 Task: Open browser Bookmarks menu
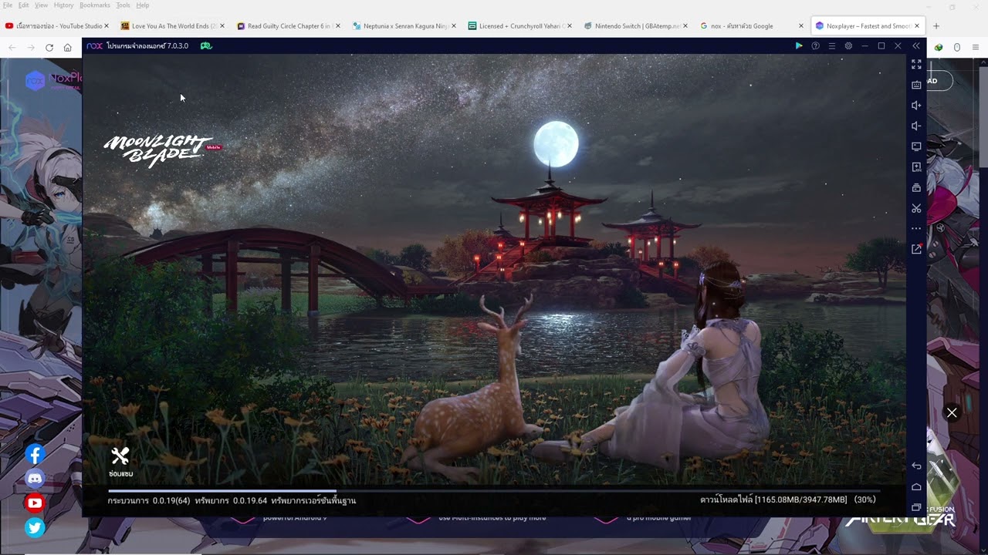[x=95, y=5]
